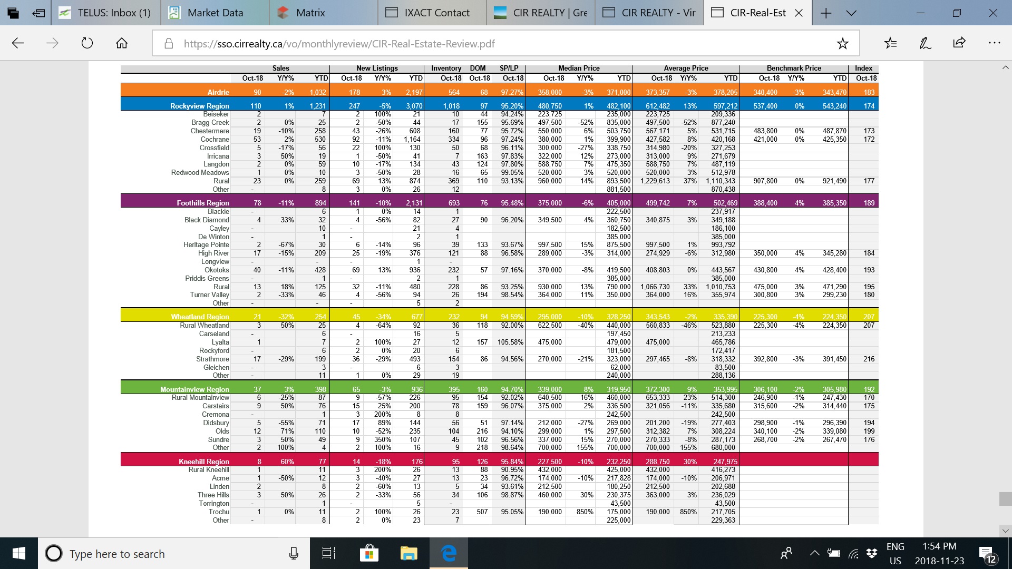Open the Action Center notifications

pyautogui.click(x=987, y=553)
